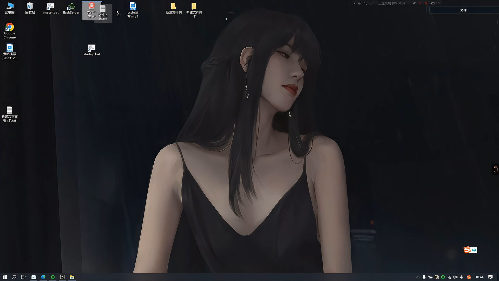Screen dimensions: 499x281
Task: Take a screenshot with the camera icon
Action: click(433, 3)
